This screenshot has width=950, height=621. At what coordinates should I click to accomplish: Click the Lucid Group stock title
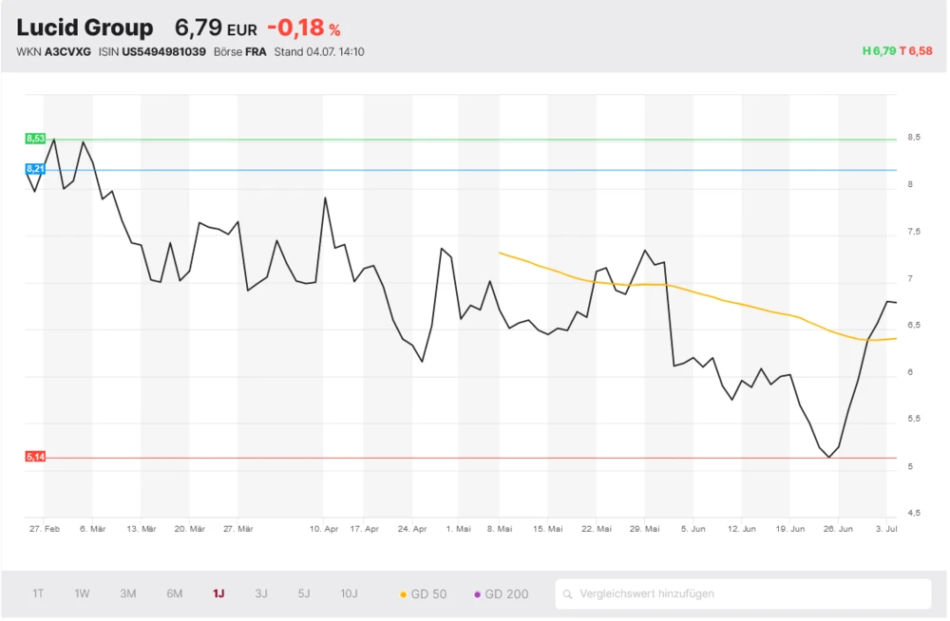[x=85, y=28]
